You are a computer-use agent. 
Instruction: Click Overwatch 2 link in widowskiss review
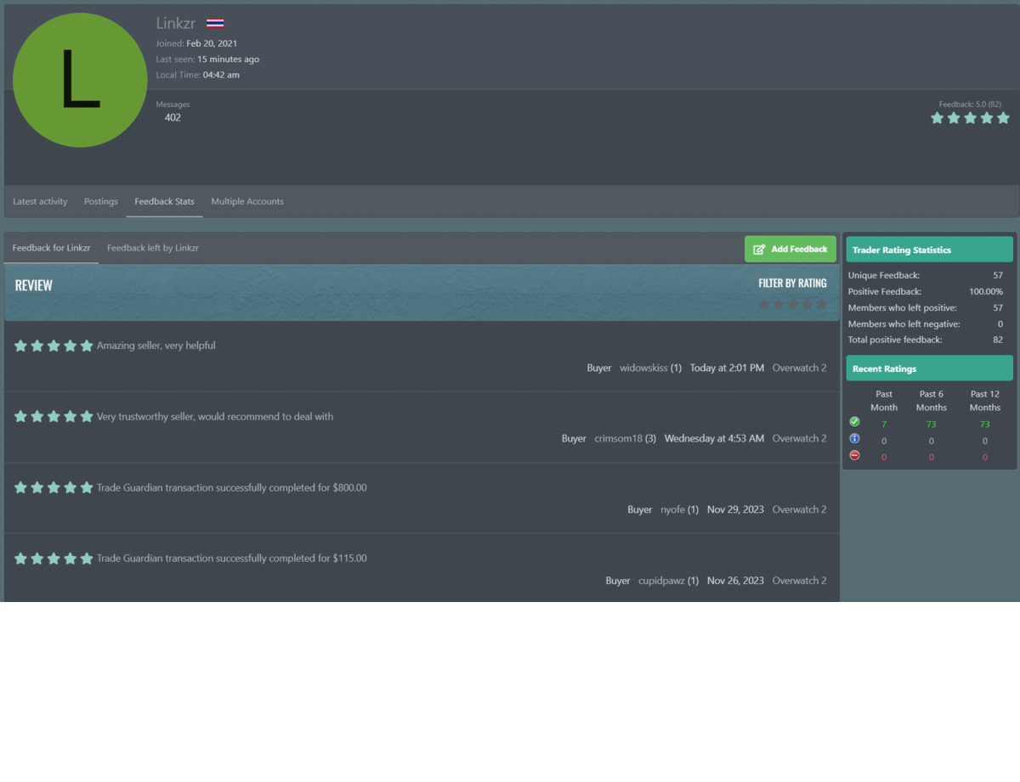point(799,368)
